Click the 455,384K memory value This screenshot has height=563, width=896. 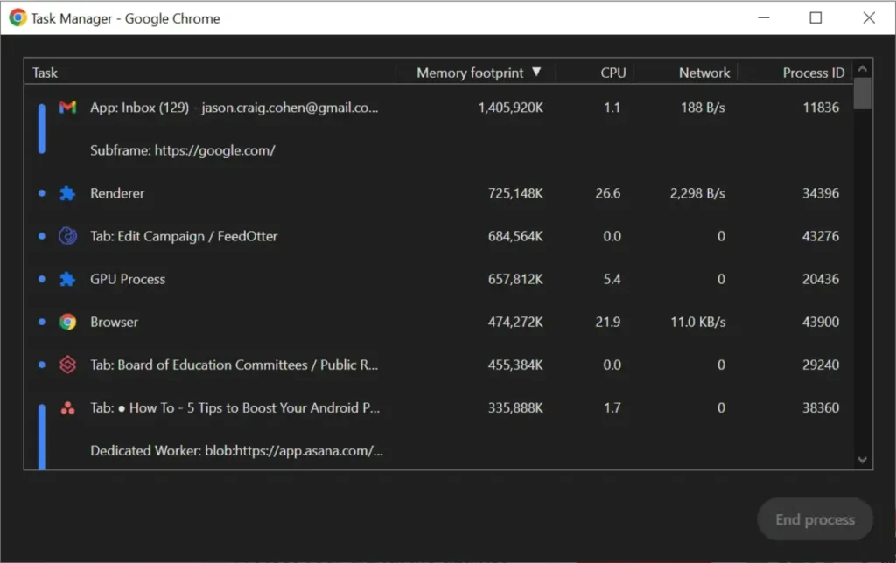coord(515,365)
